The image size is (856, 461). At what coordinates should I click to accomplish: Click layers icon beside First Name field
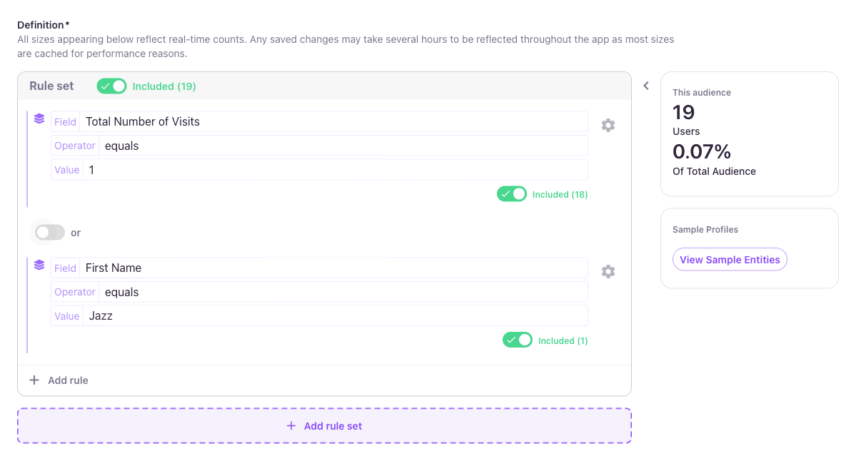click(x=39, y=265)
